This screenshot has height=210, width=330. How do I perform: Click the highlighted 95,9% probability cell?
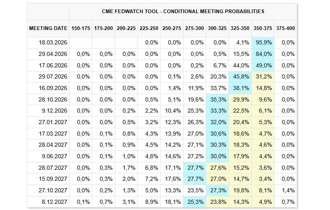(263, 43)
